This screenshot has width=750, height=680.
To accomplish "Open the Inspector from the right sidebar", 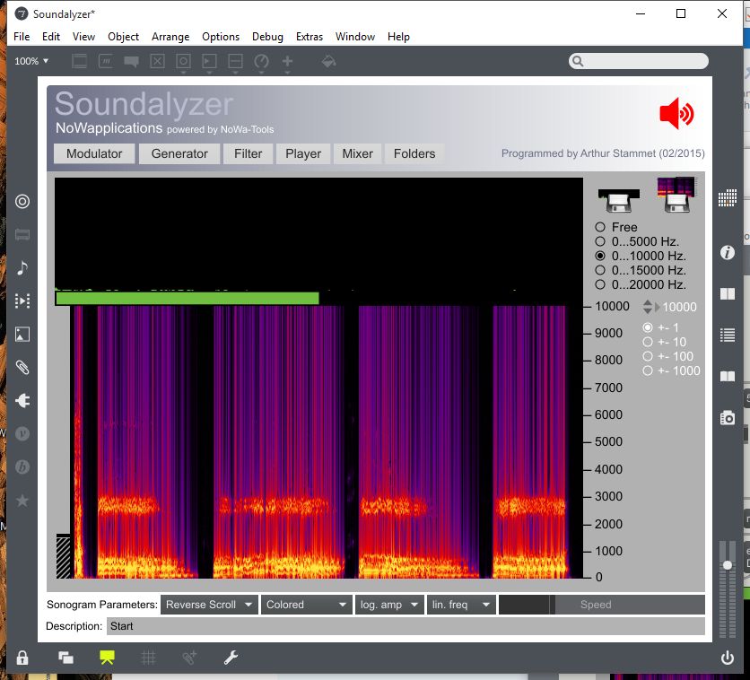I will pyautogui.click(x=728, y=252).
